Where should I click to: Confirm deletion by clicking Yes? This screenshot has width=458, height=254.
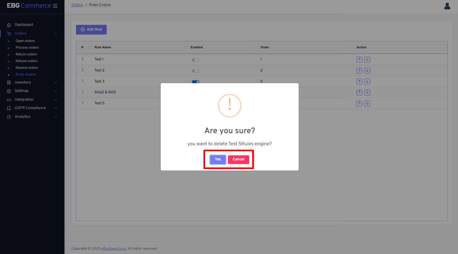coord(218,159)
